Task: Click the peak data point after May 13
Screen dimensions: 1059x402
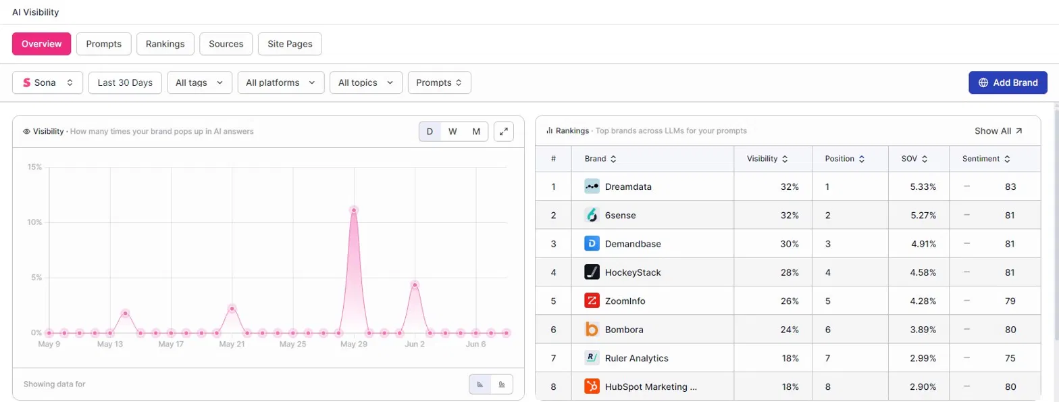Action: tap(125, 313)
